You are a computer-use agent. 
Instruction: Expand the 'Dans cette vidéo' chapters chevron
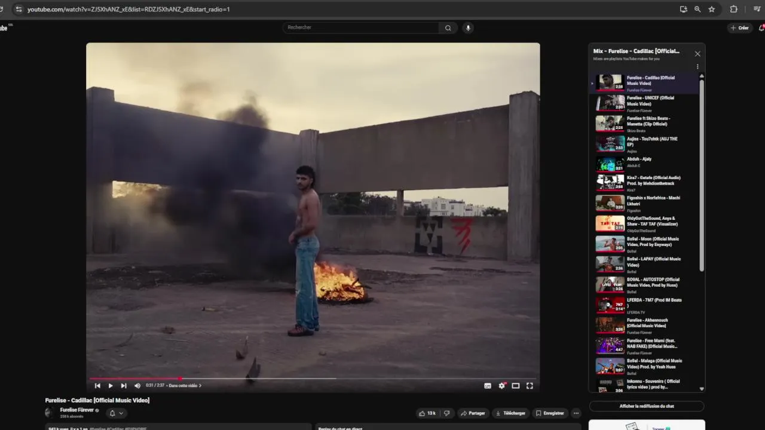tap(200, 386)
